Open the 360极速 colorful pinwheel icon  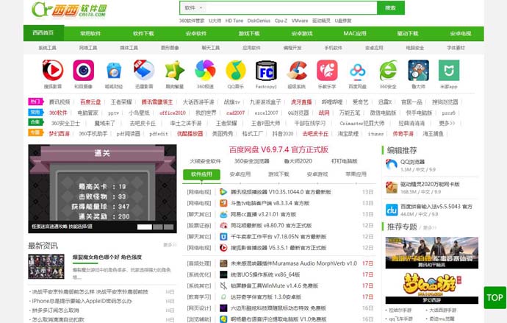[205, 70]
